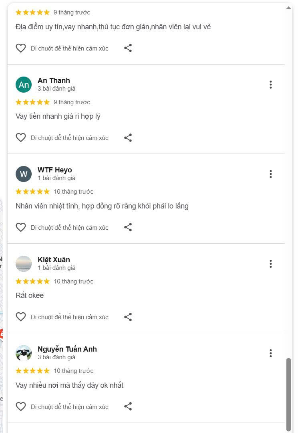Open WTF Heyo reviewer profile name
Screen dimensions: 304x433
(x=55, y=170)
